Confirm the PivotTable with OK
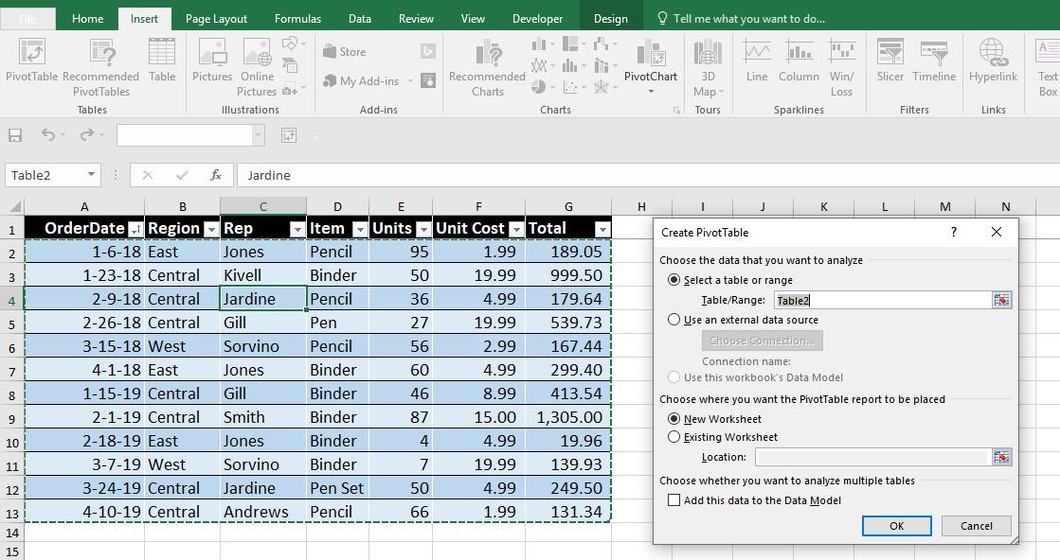Viewport: 1060px width, 560px height. (x=896, y=526)
